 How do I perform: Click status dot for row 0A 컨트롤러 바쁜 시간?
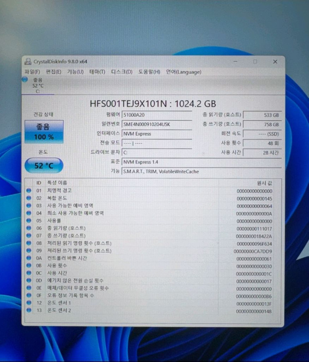tap(28, 258)
